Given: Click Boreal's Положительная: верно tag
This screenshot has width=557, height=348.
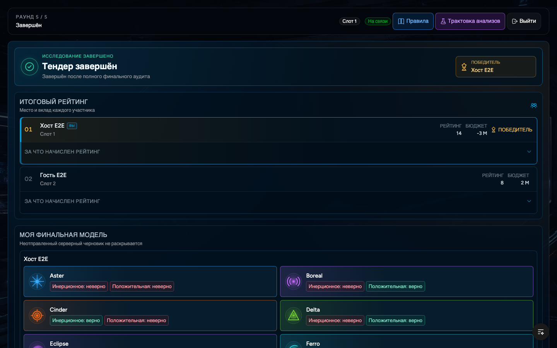Looking at the screenshot, I should [395, 287].
